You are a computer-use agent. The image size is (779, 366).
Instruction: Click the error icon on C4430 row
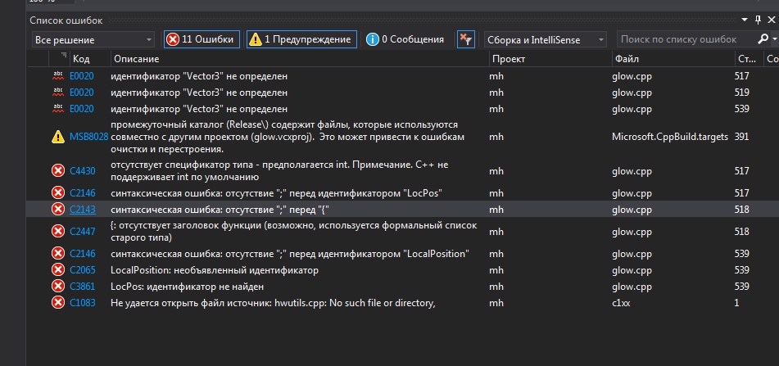point(58,171)
